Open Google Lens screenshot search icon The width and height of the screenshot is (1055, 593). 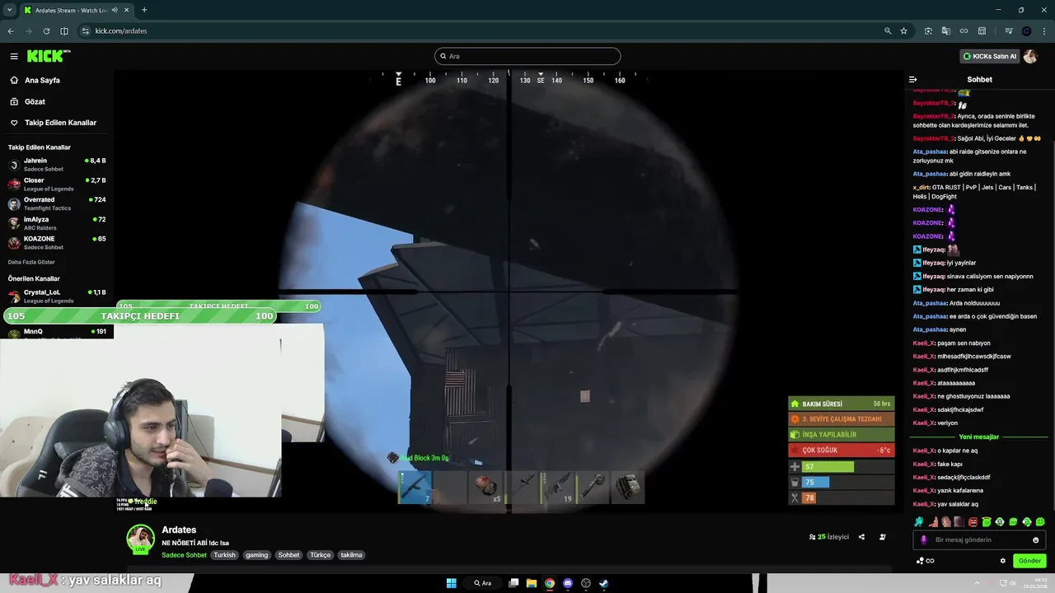click(x=928, y=31)
